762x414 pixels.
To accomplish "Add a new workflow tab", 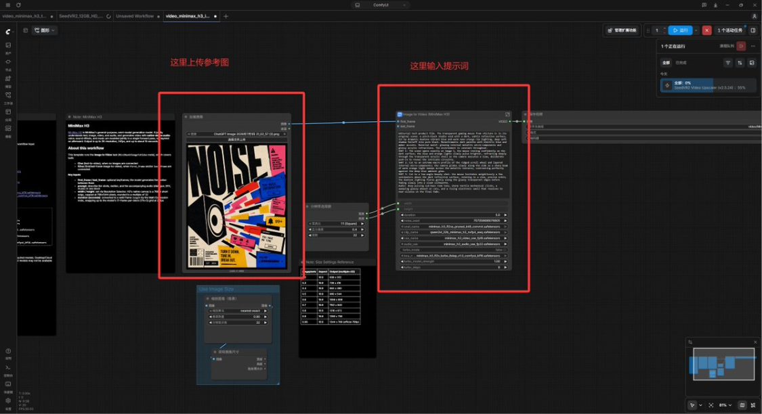I will 226,16.
